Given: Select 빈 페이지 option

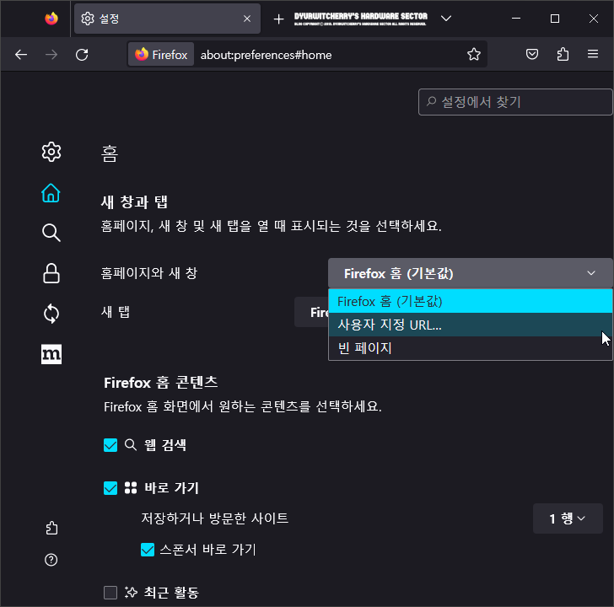Looking at the screenshot, I should click(x=471, y=348).
